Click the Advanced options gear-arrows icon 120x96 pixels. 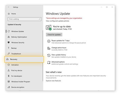(49, 62)
